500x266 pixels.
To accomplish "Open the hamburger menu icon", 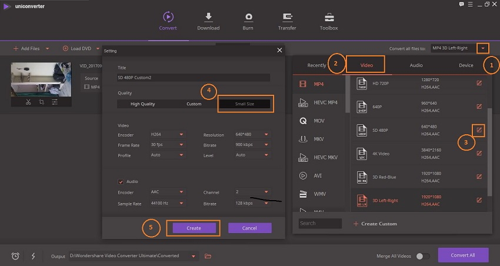I will tap(471, 4).
